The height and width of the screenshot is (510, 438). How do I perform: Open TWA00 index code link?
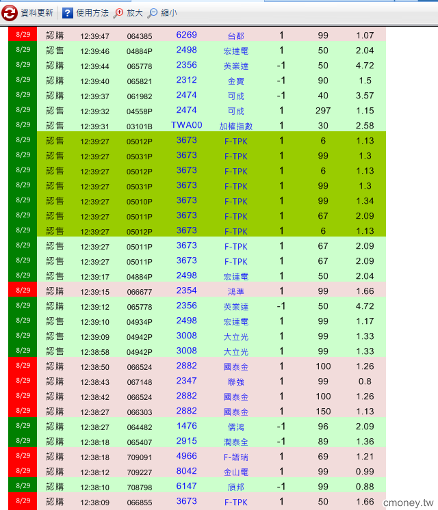pyautogui.click(x=187, y=125)
